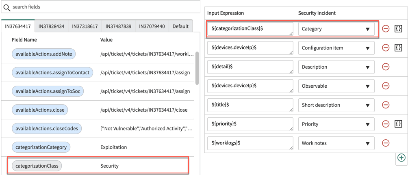Open the Short description dropdown

pyautogui.click(x=336, y=105)
